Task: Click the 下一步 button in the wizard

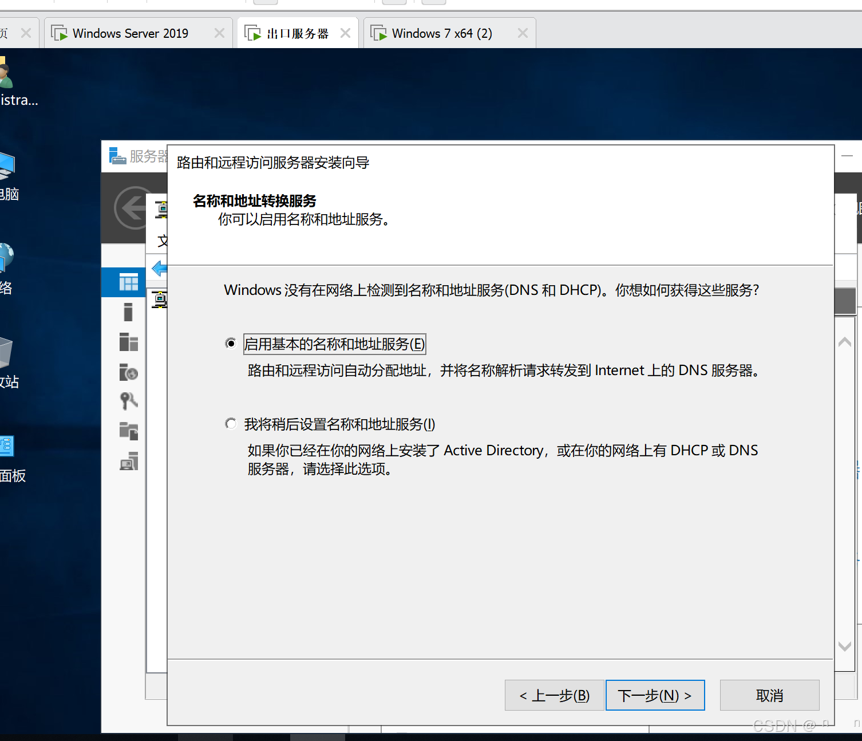Action: 655,695
